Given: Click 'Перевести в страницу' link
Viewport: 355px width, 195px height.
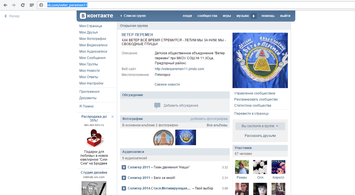Looking at the screenshot, I should (251, 114).
